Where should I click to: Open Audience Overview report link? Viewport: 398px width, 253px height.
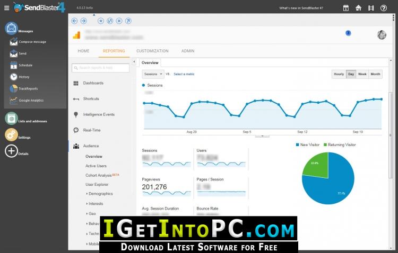(x=94, y=157)
